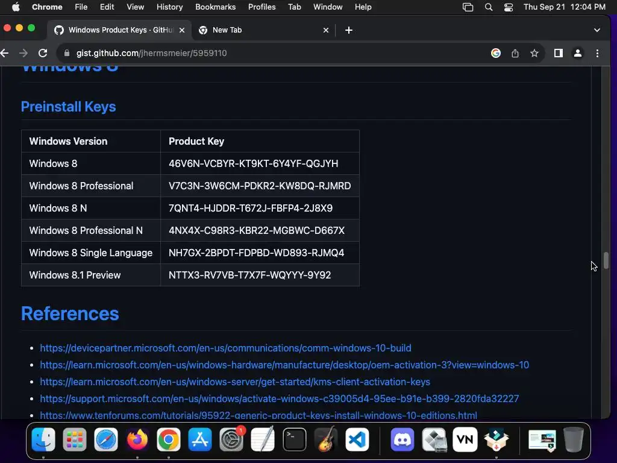
Task: Click the screen mirroring menu bar icon
Action: click(x=468, y=7)
